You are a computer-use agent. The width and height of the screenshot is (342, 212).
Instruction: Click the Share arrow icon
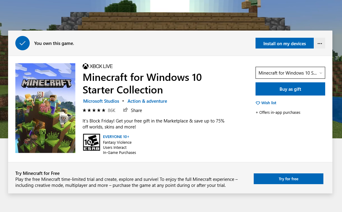[126, 110]
